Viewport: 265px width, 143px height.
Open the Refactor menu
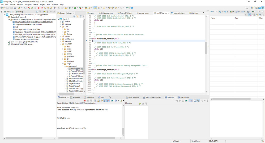pos(20,5)
